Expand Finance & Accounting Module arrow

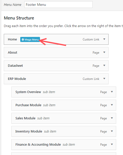pyautogui.click(x=112, y=144)
